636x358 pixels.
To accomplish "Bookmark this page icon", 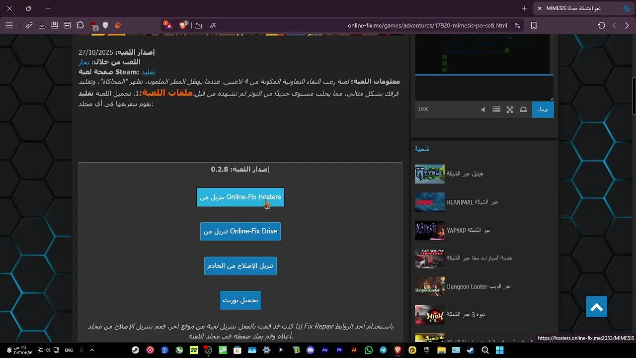I will coord(534,25).
